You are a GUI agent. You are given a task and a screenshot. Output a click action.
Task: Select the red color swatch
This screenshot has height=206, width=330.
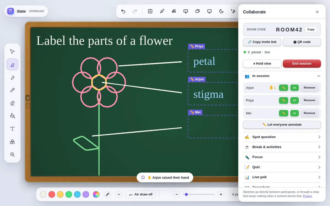click(x=52, y=194)
